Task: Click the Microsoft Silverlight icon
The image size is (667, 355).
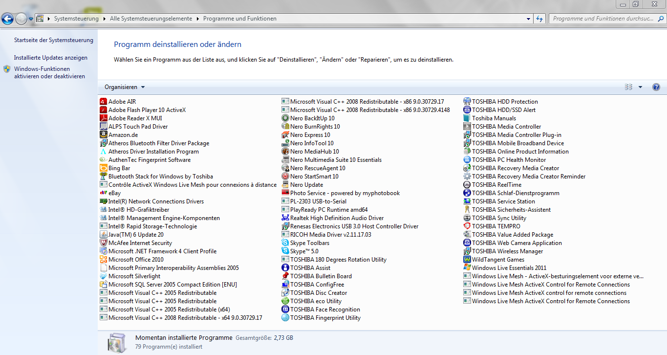Action: [x=104, y=276]
